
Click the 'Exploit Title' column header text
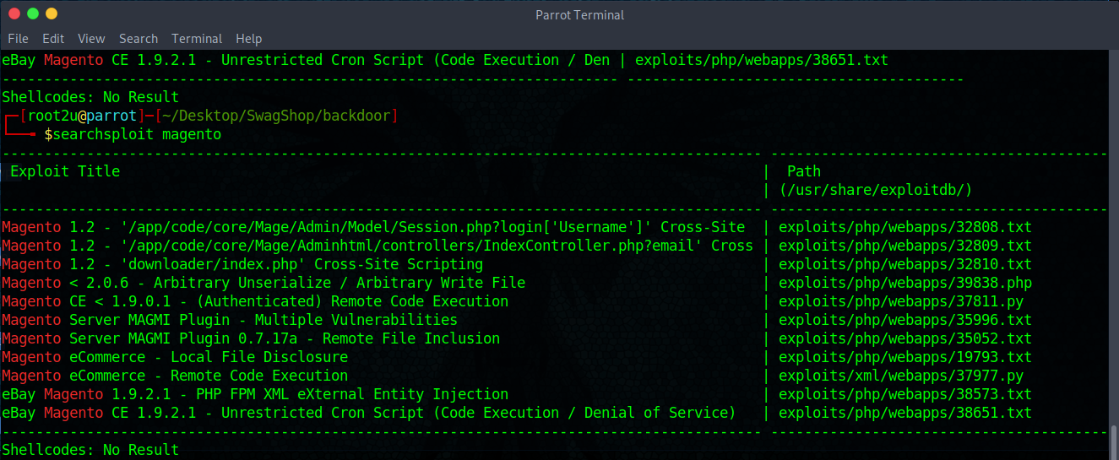point(65,171)
